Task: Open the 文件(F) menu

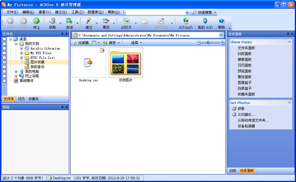Action: (12, 12)
